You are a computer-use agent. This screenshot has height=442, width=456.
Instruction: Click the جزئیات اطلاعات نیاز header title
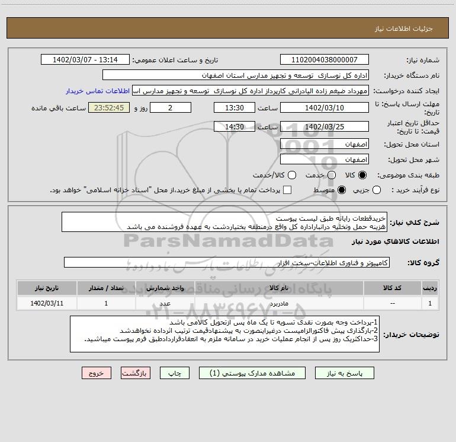(x=404, y=28)
